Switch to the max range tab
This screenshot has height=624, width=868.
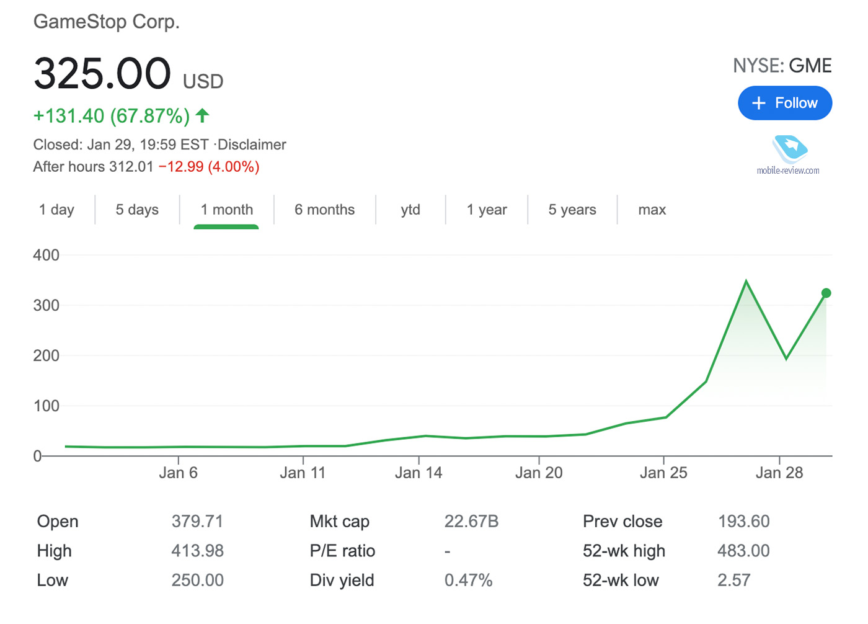652,210
